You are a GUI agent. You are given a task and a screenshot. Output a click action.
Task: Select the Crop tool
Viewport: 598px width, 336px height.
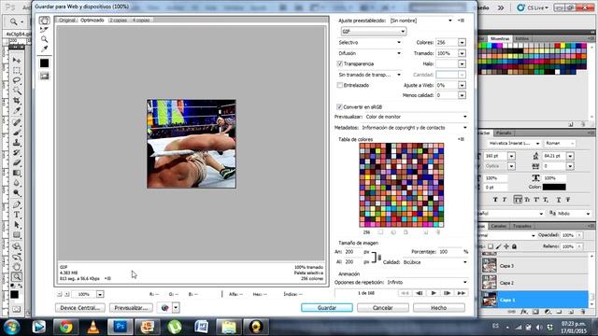(17, 101)
